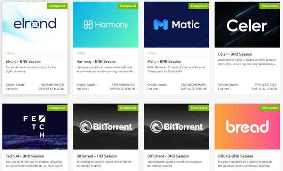Click End time label on Elrond card

click(x=12, y=89)
